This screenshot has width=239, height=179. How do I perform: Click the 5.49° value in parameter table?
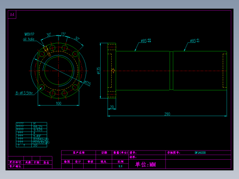click(x=37, y=136)
